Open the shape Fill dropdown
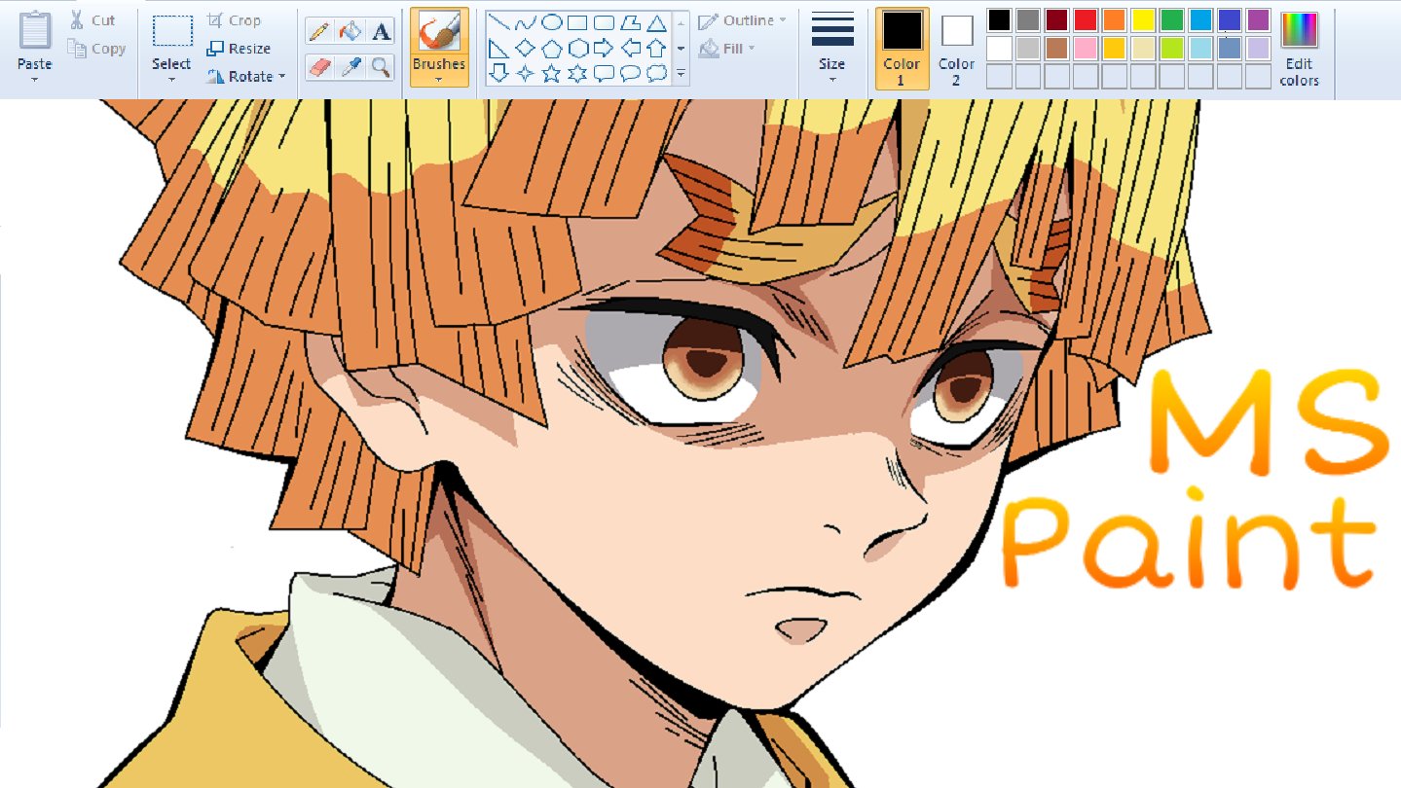1401x788 pixels. 726,49
